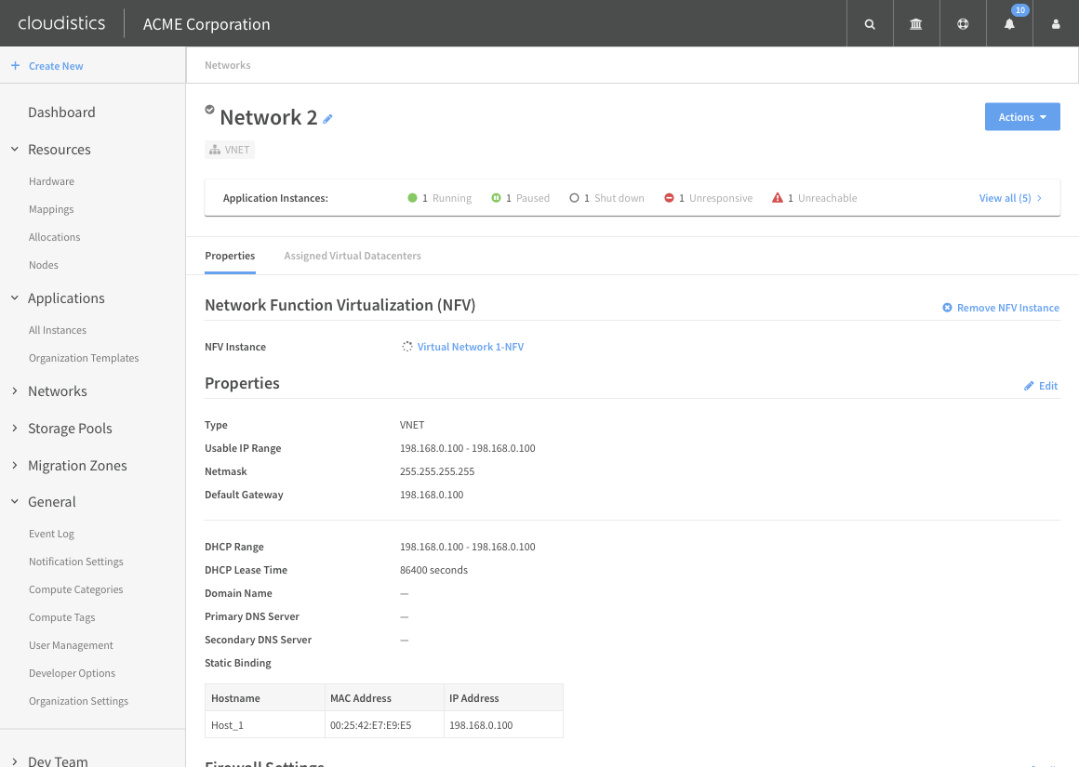Open the Actions dropdown menu
This screenshot has width=1079, height=767.
coord(1021,116)
